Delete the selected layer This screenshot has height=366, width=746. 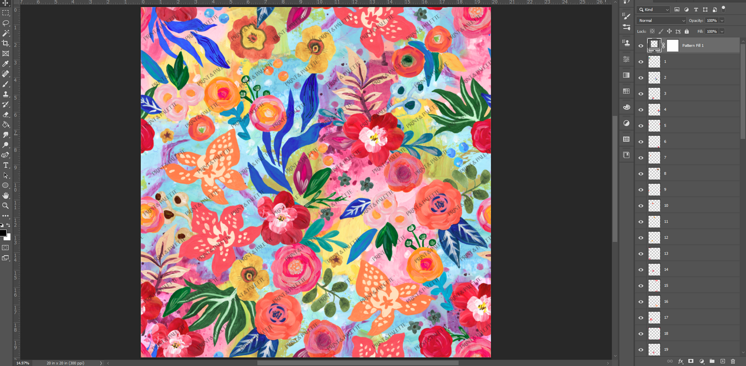pos(733,361)
